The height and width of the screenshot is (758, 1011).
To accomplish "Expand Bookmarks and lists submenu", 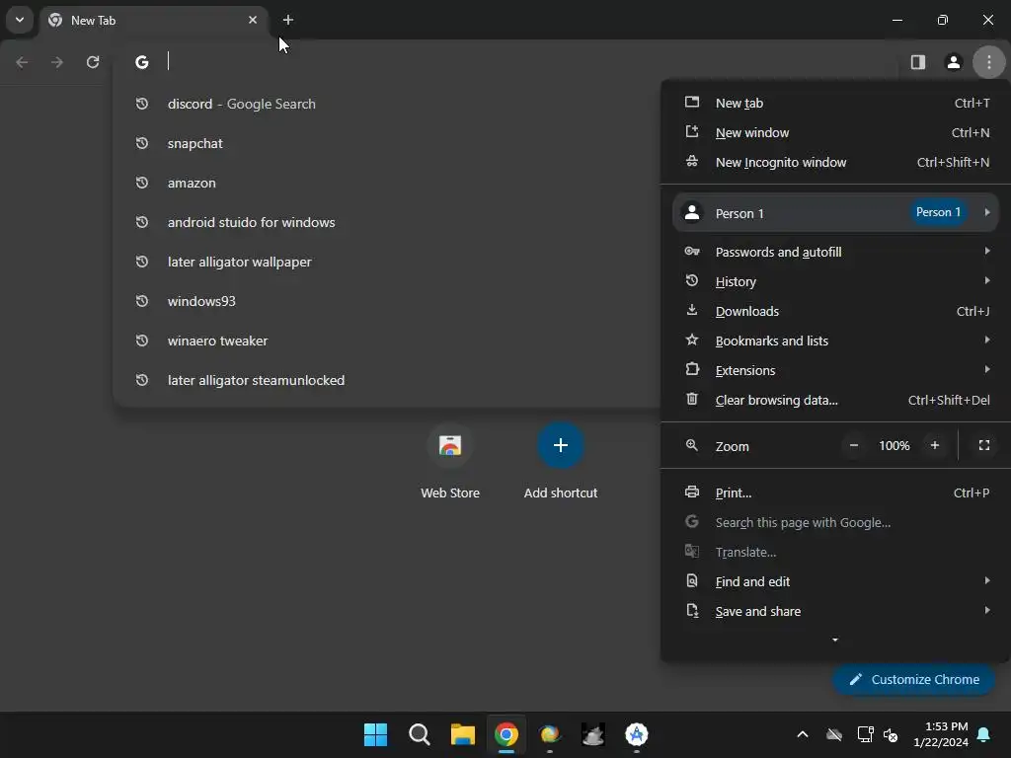I will tap(835, 341).
